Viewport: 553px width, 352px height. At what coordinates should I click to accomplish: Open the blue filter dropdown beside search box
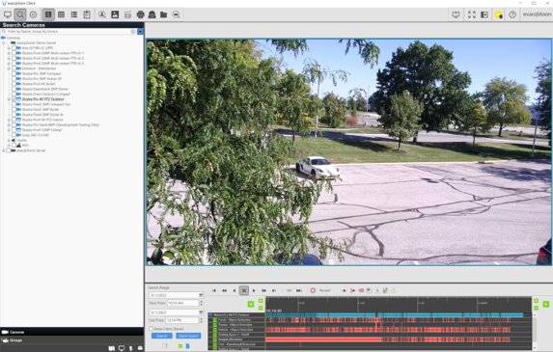[x=140, y=32]
